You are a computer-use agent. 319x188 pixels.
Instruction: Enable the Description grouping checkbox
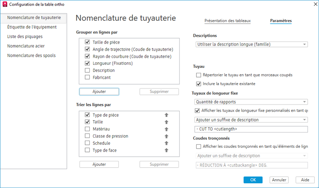click(x=88, y=70)
